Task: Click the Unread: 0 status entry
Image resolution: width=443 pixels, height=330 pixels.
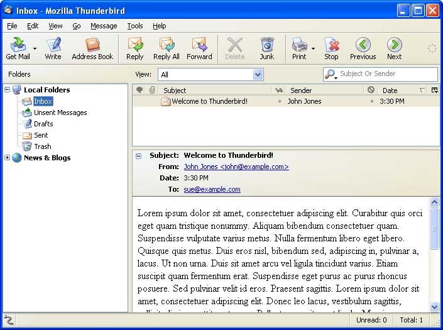Action: click(x=371, y=320)
